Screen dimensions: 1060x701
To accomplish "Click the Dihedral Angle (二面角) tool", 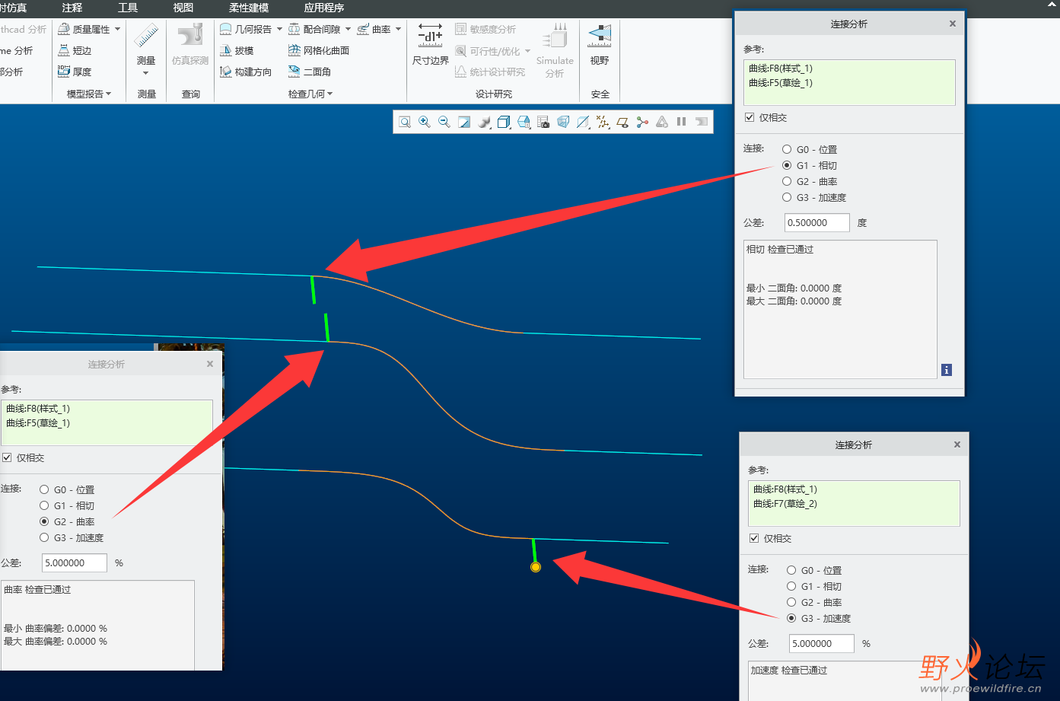I will coord(310,72).
